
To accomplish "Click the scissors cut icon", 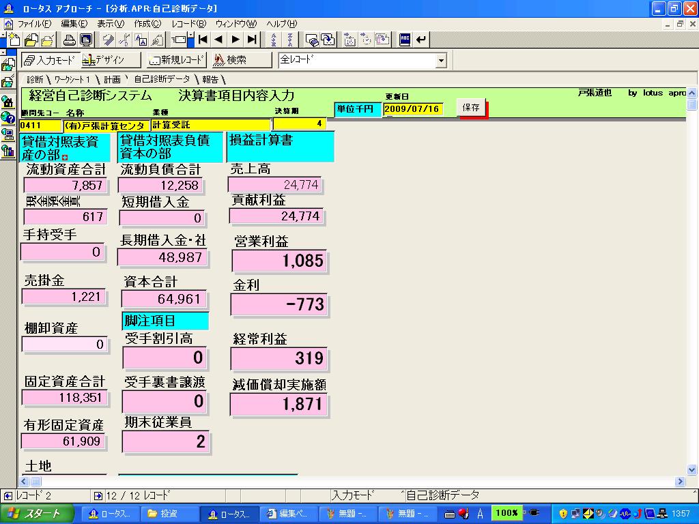I will pyautogui.click(x=124, y=40).
